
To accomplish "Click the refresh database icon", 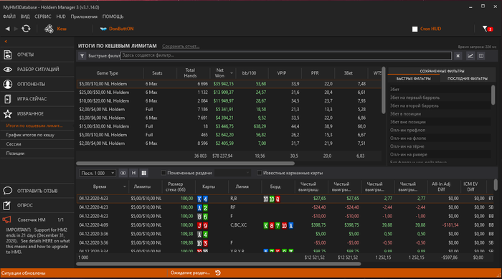I will pyautogui.click(x=26, y=29).
